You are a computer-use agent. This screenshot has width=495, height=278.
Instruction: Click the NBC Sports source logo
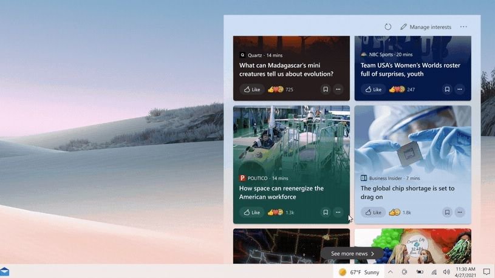coord(364,54)
